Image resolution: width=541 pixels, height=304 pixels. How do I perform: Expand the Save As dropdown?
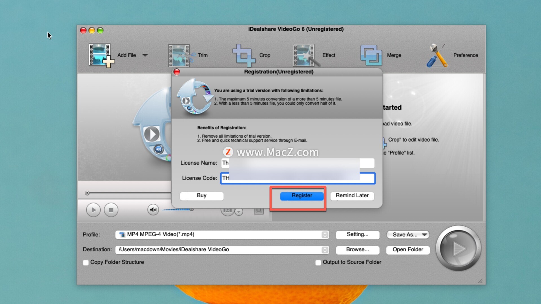click(424, 234)
